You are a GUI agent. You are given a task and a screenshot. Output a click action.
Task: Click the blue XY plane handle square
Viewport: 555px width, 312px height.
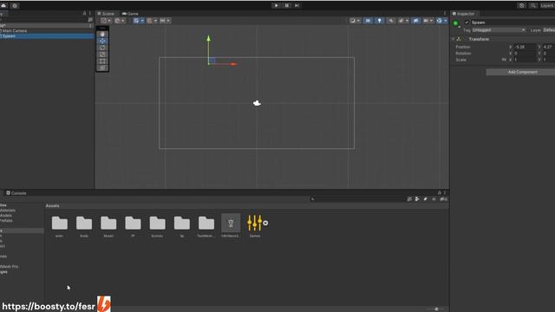click(x=212, y=61)
